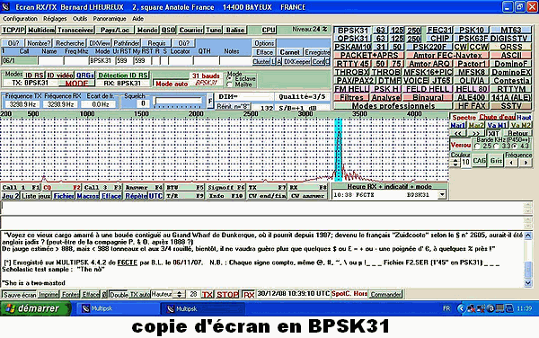Viewport: 539px width, 338px height.
Task: Select the BPSK31 mode button
Action: pyautogui.click(x=353, y=31)
